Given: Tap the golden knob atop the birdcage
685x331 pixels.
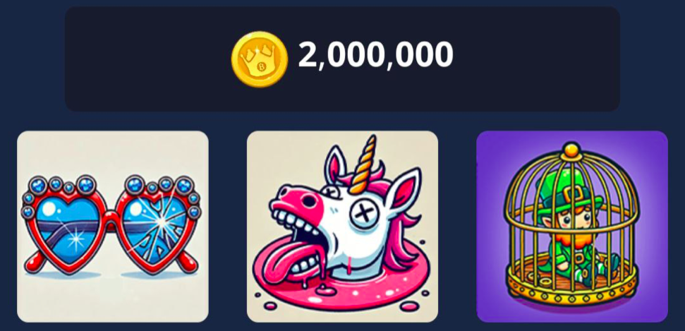Looking at the screenshot, I should tap(571, 150).
